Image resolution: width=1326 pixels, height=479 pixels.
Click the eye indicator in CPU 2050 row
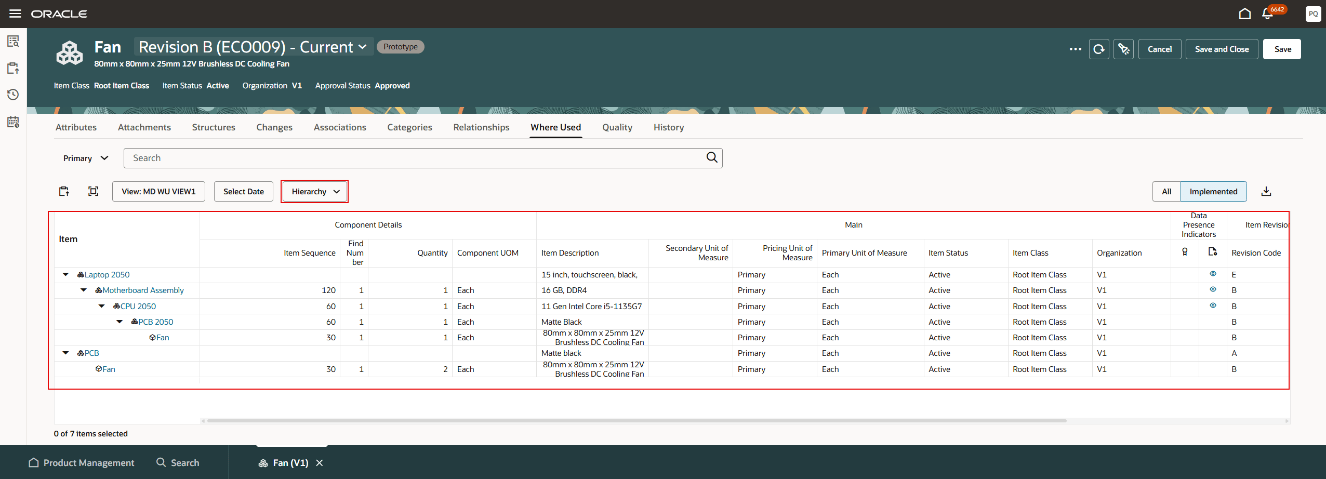click(1213, 305)
